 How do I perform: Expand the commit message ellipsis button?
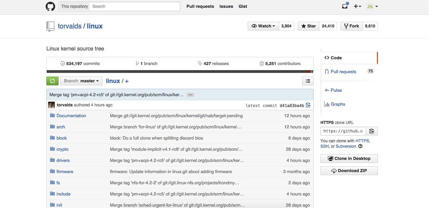pyautogui.click(x=190, y=95)
